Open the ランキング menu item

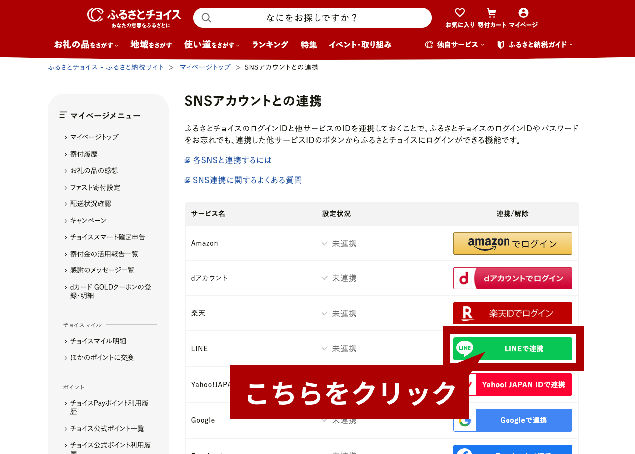(270, 45)
